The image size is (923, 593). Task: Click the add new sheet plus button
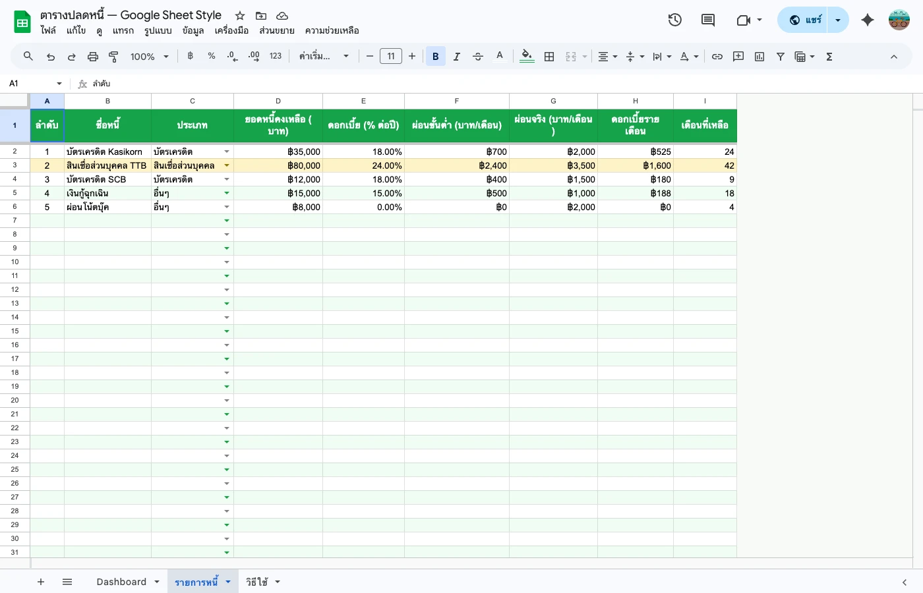[41, 582]
